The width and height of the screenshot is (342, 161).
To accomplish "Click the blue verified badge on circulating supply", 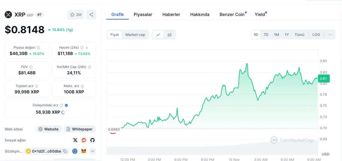I will click(67, 105).
